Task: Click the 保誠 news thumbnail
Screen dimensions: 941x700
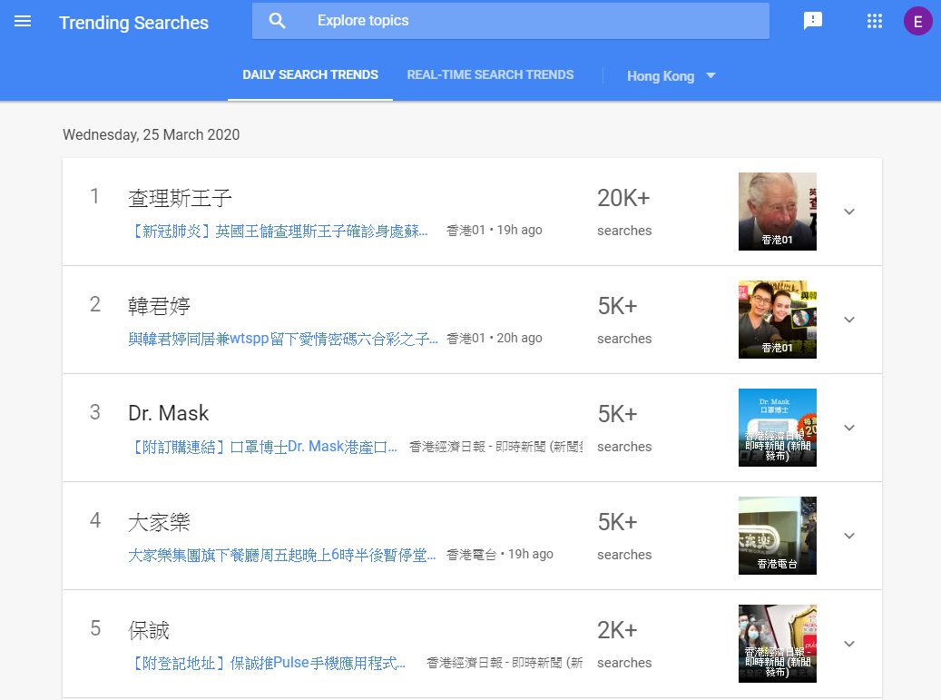Action: click(x=777, y=644)
